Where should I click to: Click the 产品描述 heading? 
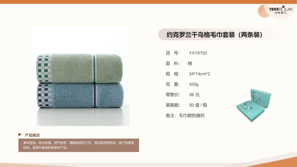click(x=32, y=135)
